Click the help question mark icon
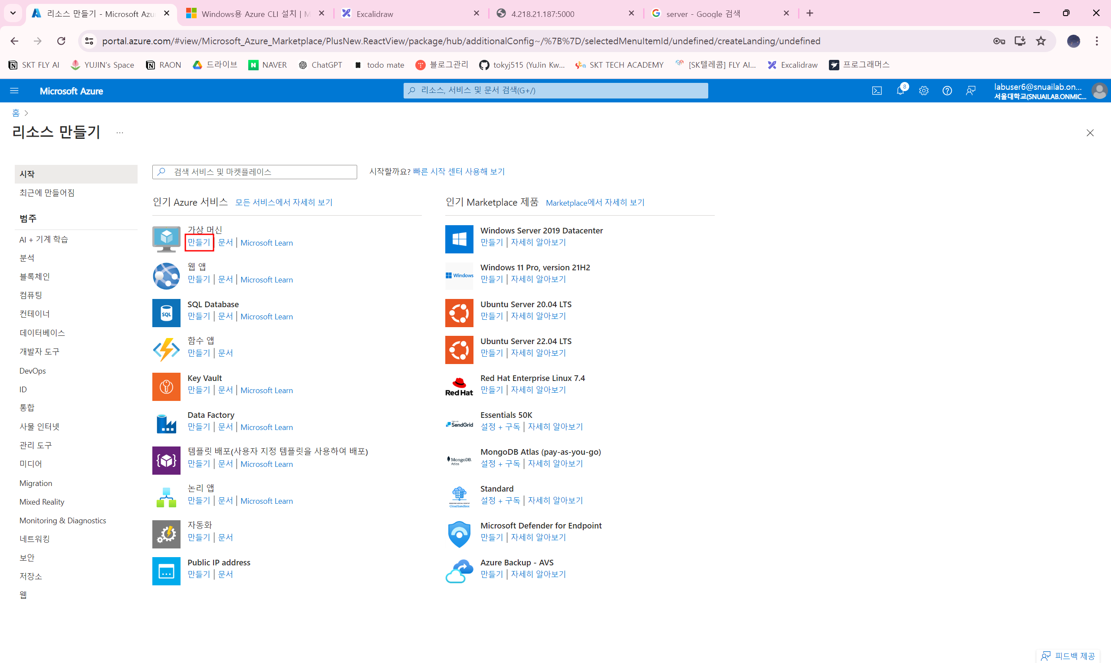The image size is (1111, 663). 947,91
